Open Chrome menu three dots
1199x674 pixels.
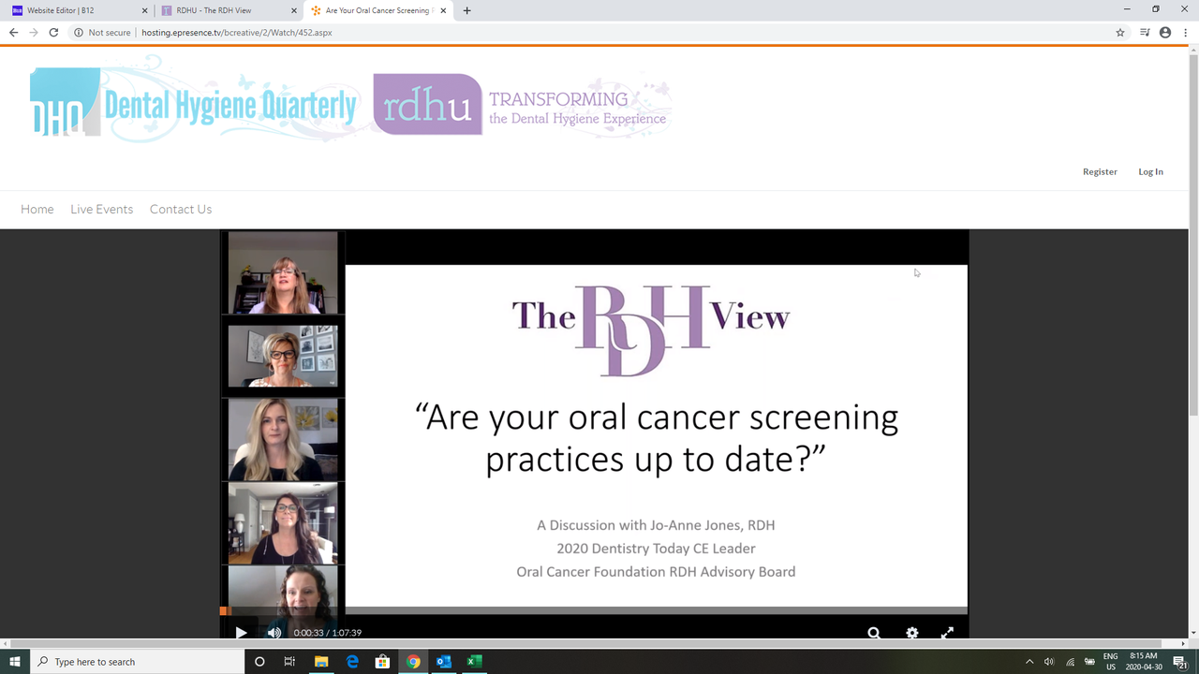(1185, 32)
